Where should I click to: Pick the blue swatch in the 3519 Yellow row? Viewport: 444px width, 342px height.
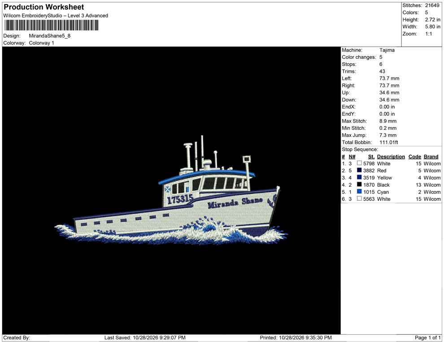[x=359, y=177]
